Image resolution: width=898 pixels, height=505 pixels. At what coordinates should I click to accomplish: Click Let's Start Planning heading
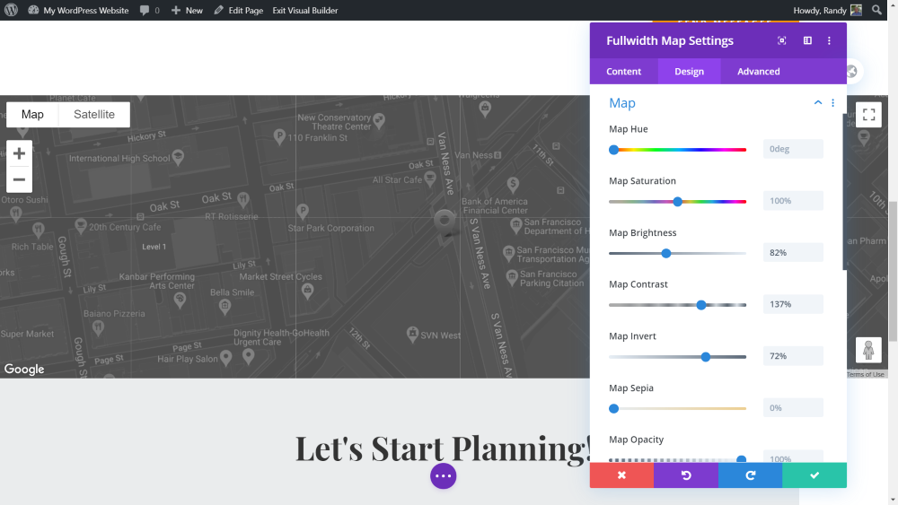click(x=443, y=448)
